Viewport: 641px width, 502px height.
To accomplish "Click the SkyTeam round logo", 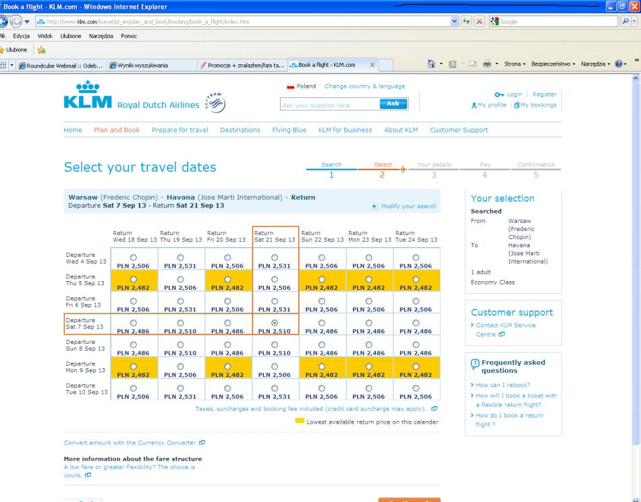I will click(215, 103).
